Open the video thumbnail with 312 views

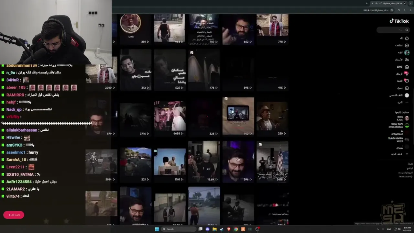(136, 70)
